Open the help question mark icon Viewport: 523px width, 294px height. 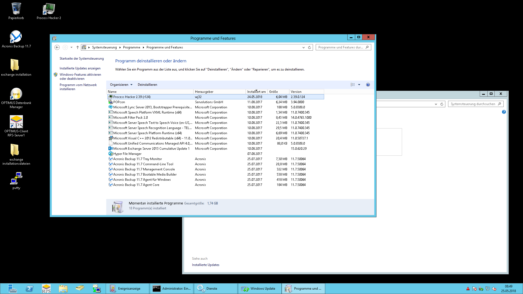tap(368, 85)
